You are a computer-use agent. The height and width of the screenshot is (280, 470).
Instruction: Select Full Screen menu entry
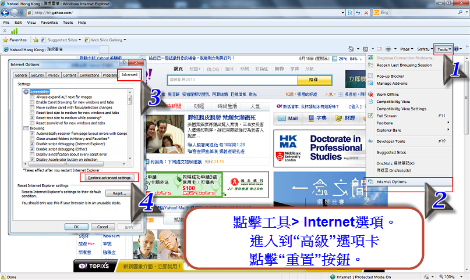[x=386, y=116]
